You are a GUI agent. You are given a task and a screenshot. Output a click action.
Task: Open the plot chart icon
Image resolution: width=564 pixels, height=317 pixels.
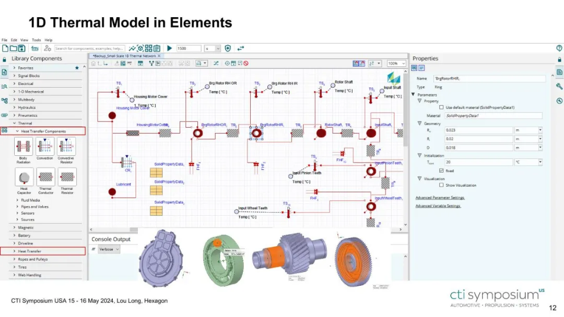coord(132,48)
